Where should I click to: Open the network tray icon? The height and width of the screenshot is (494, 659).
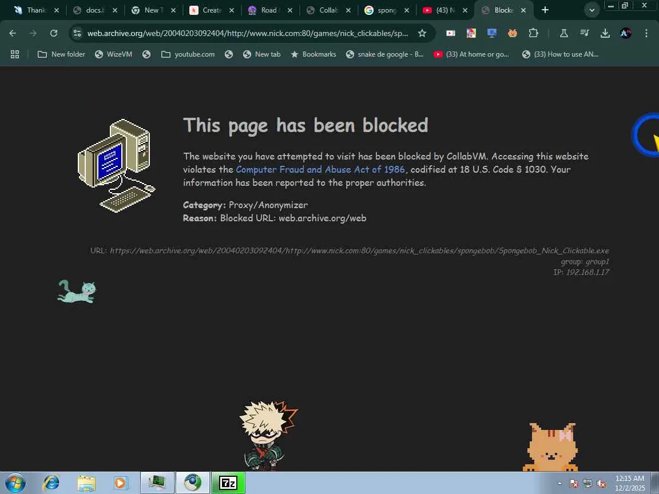(587, 484)
